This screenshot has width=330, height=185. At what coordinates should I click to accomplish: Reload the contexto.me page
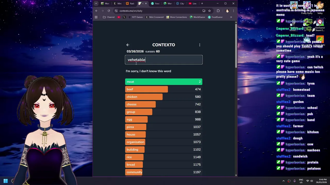(109, 11)
